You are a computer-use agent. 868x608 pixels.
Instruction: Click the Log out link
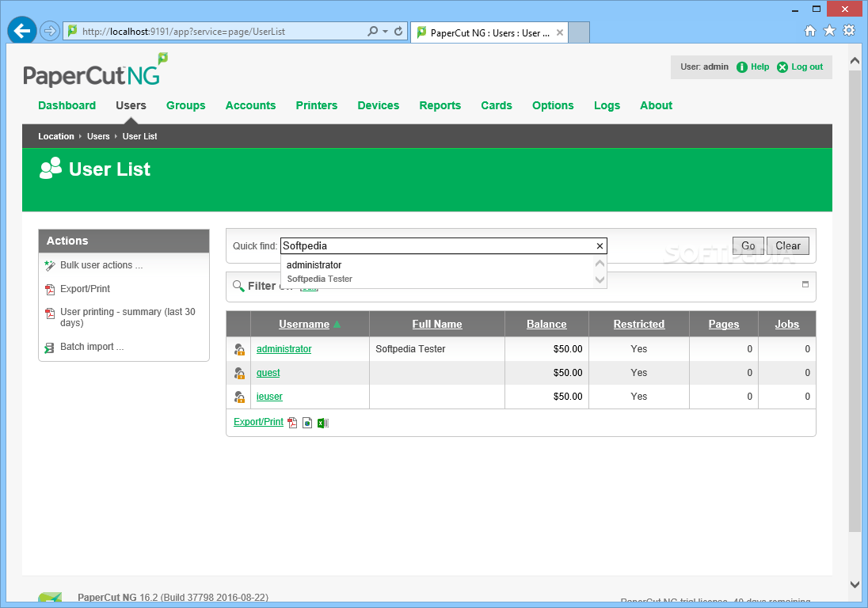pos(807,67)
